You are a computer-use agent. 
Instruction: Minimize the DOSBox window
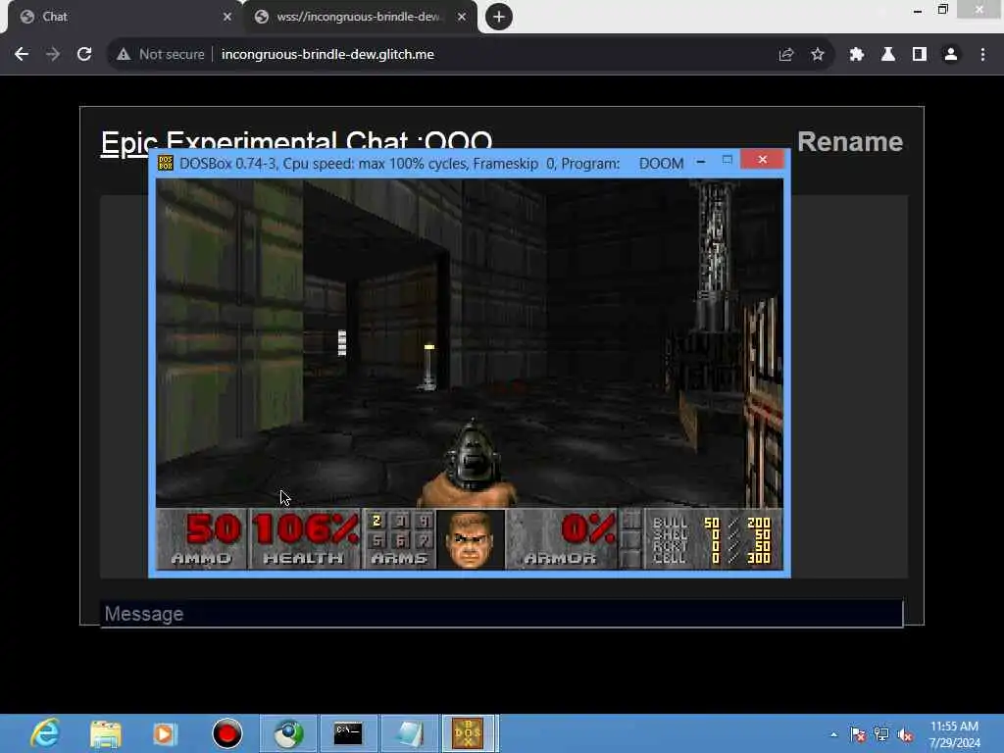point(701,162)
